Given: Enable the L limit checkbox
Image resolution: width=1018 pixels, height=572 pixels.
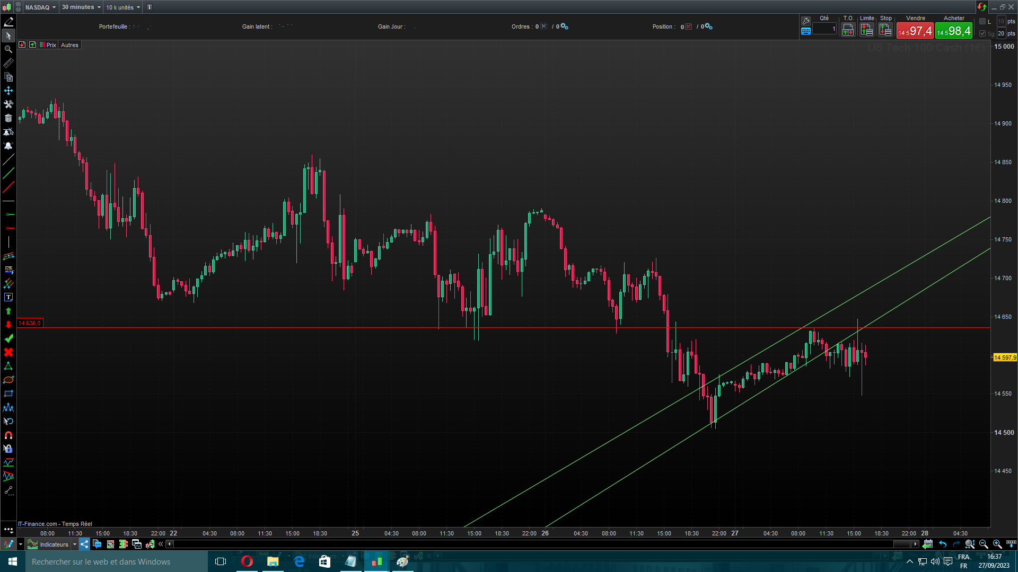Looking at the screenshot, I should click(x=982, y=21).
